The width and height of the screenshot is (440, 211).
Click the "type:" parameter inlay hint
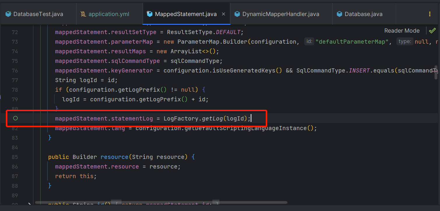click(x=404, y=42)
